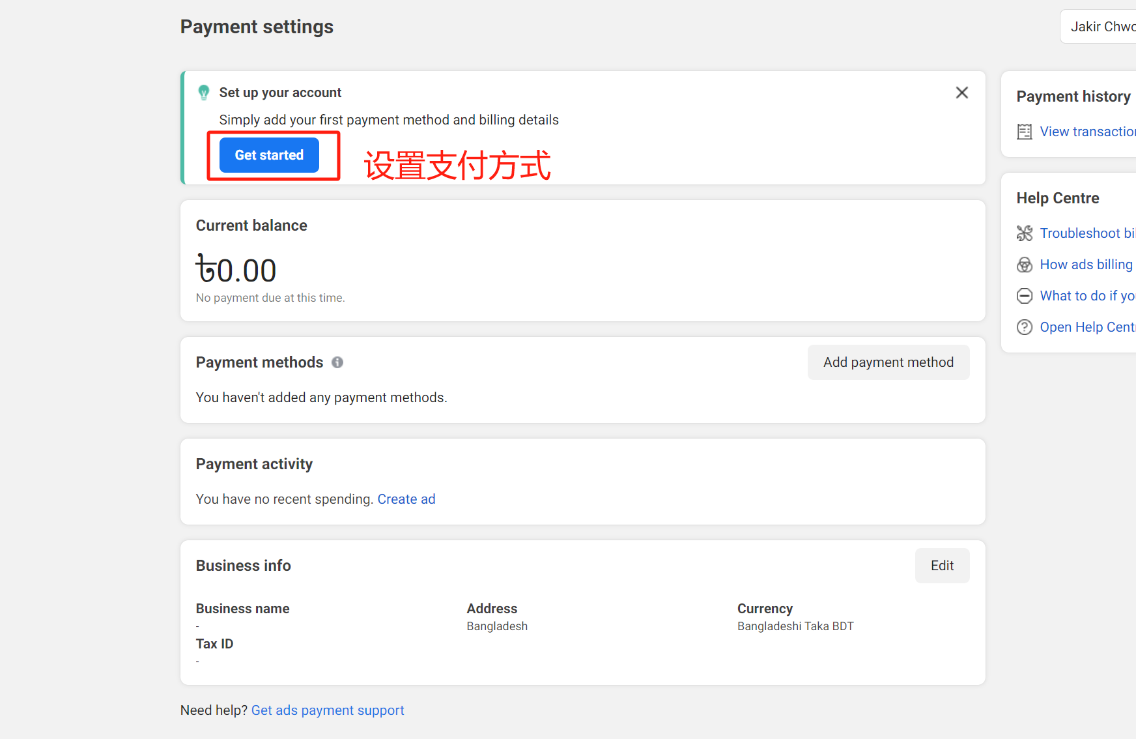1136x739 pixels.
Task: Click the Payment methods info icon
Action: 337,362
